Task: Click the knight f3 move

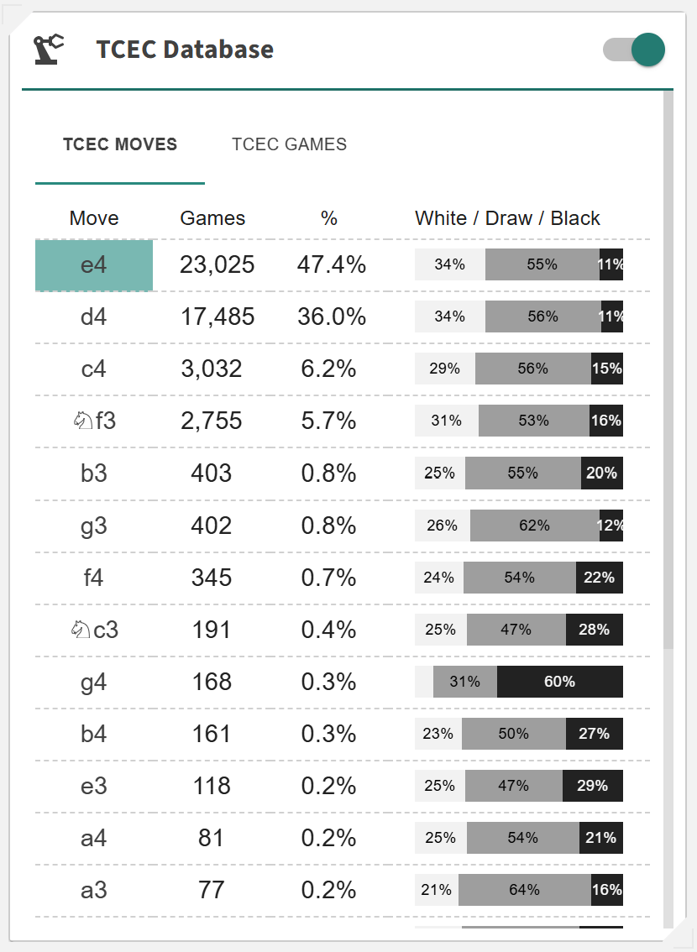Action: point(94,421)
